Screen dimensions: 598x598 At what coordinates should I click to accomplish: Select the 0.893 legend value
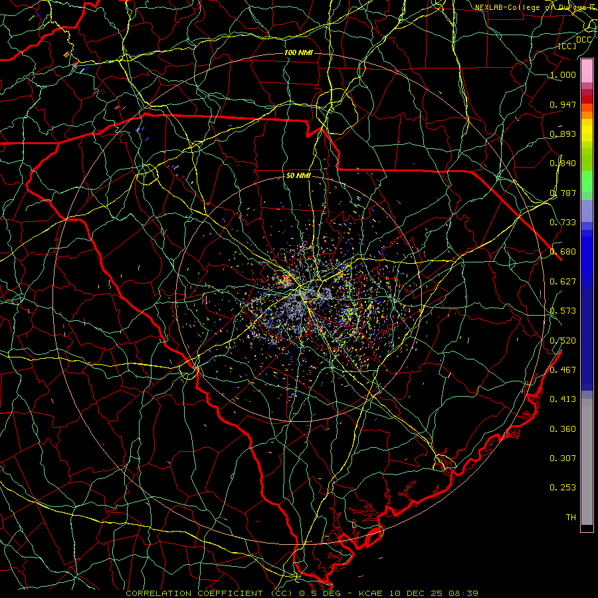563,134
